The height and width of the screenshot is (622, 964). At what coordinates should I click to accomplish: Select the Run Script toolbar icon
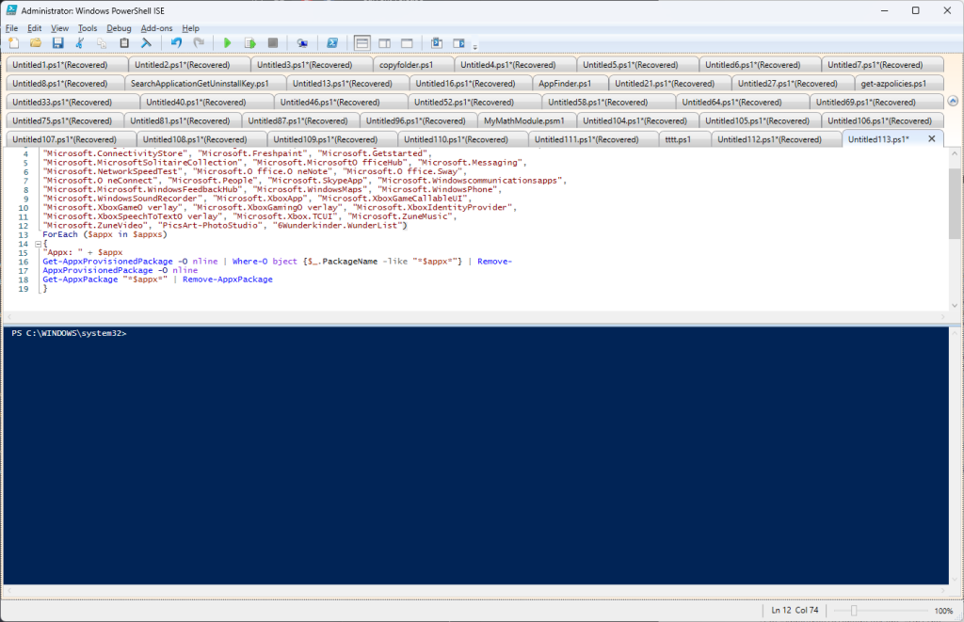(228, 43)
